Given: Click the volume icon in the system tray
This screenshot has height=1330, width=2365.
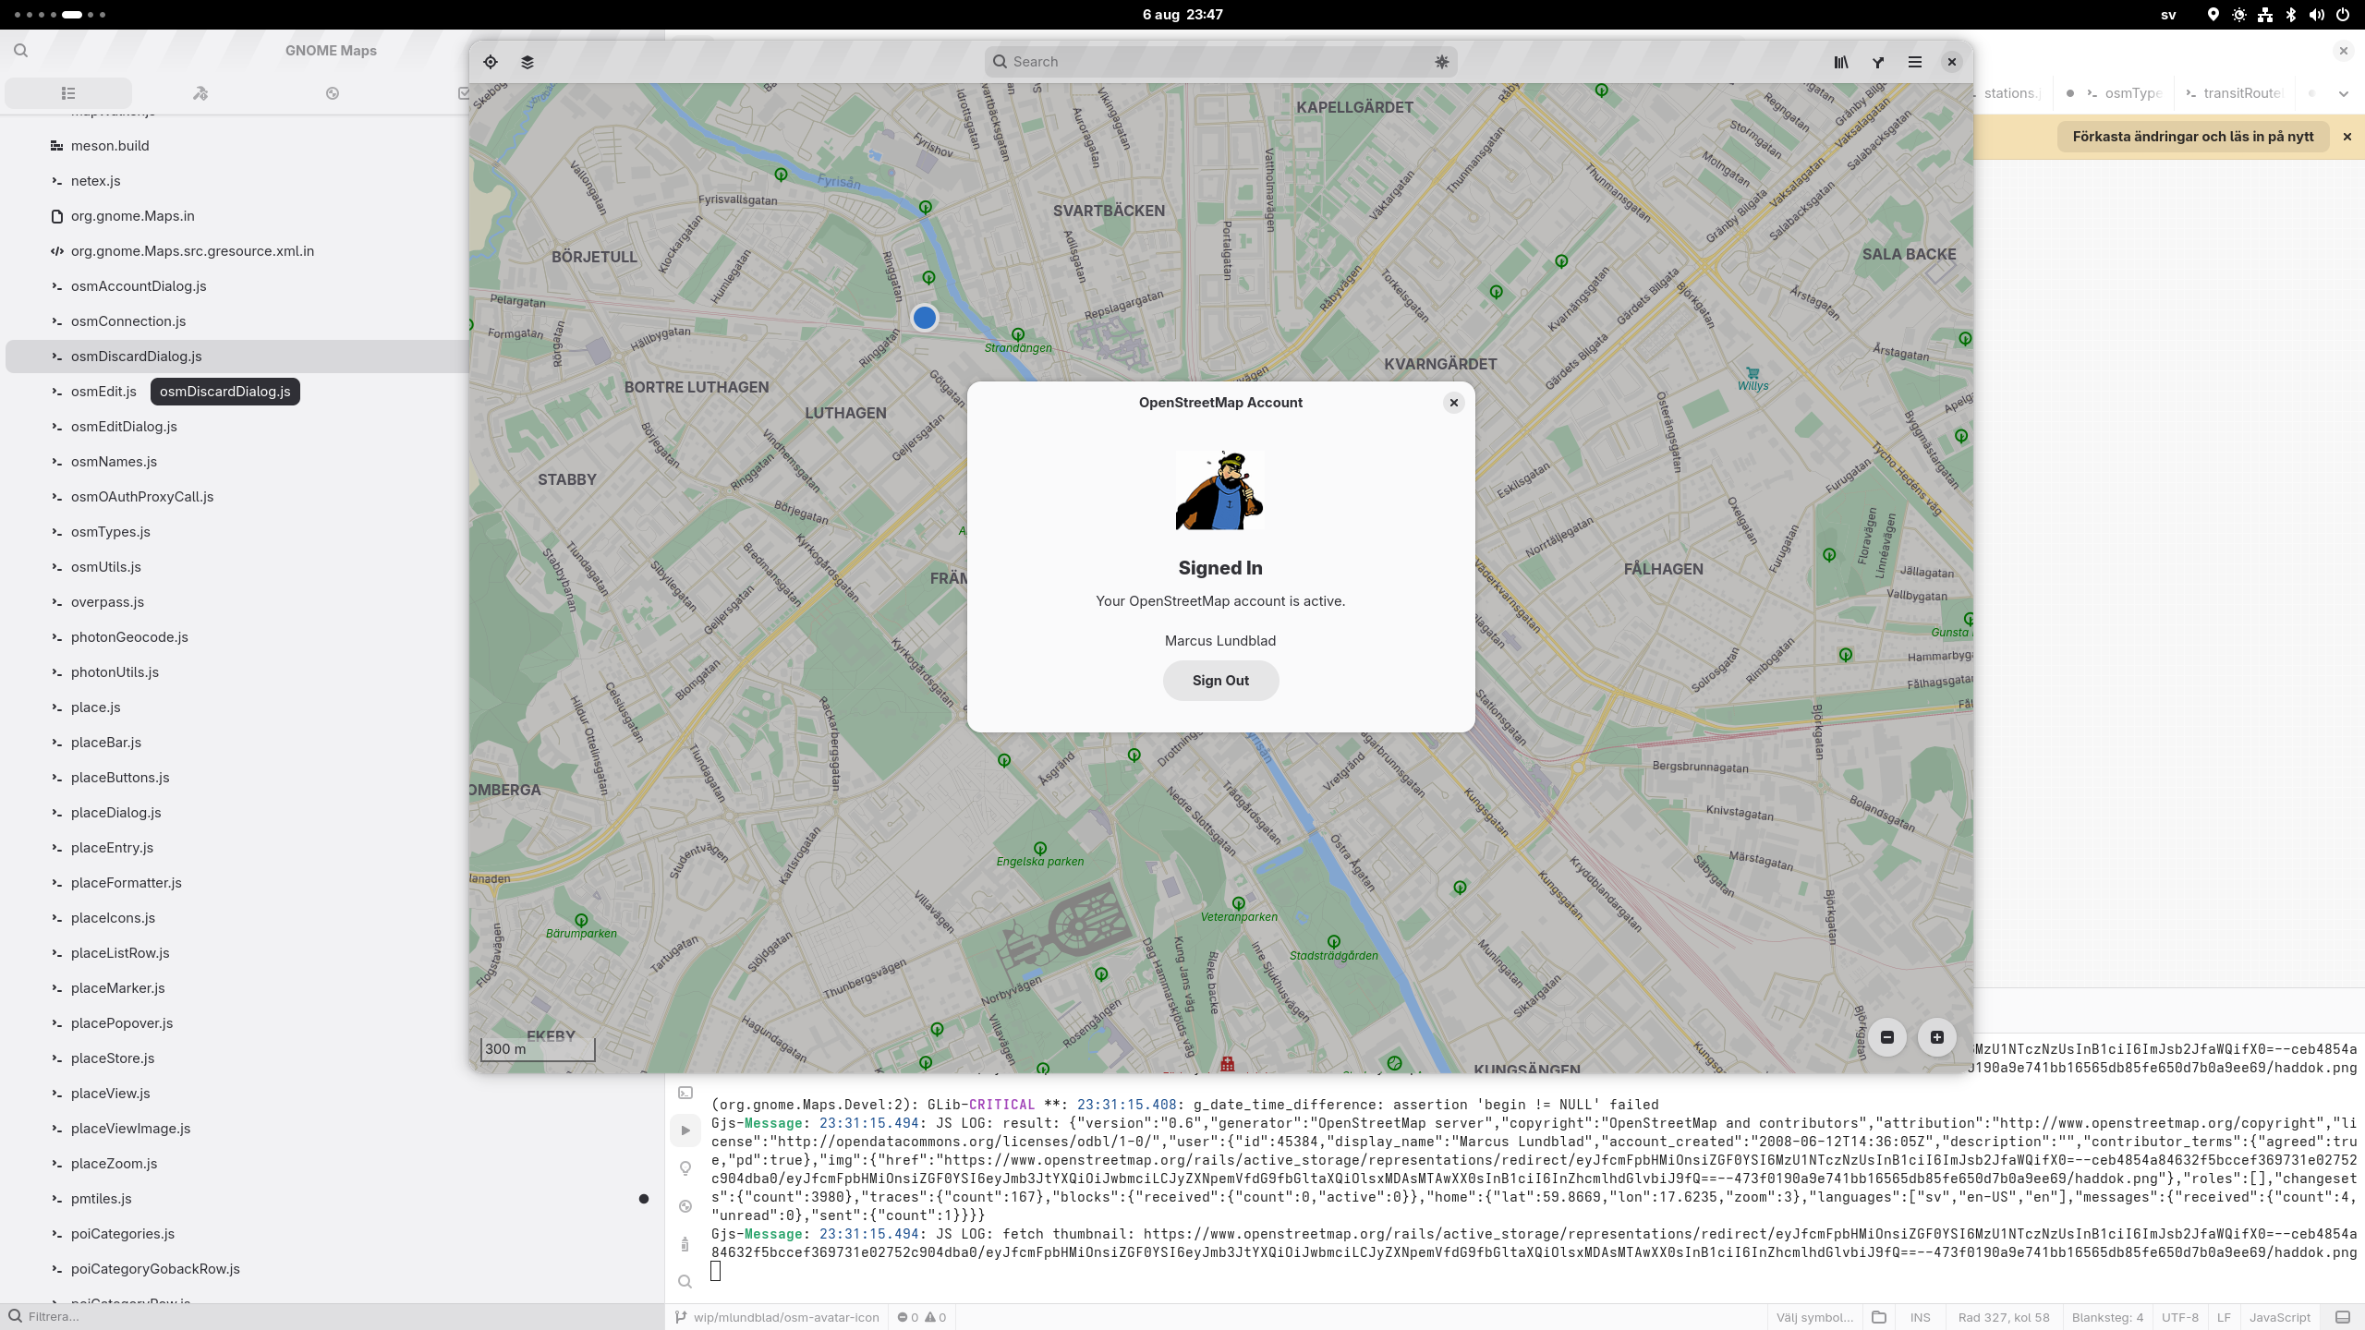Looking at the screenshot, I should pyautogui.click(x=2317, y=15).
